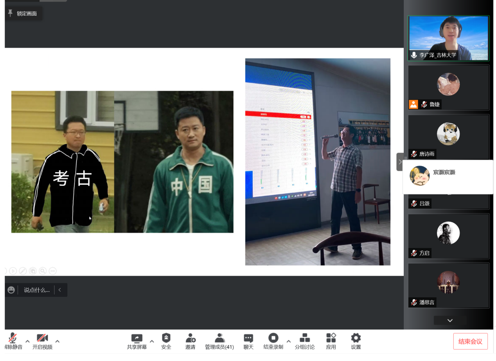Stop recording (结束录制)

pyautogui.click(x=273, y=338)
